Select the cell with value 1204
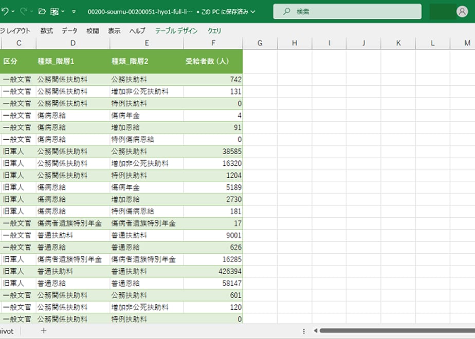The height and width of the screenshot is (339, 475). (213, 175)
